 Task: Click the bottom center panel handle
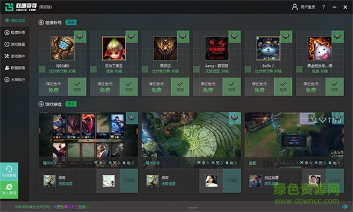tap(193, 208)
